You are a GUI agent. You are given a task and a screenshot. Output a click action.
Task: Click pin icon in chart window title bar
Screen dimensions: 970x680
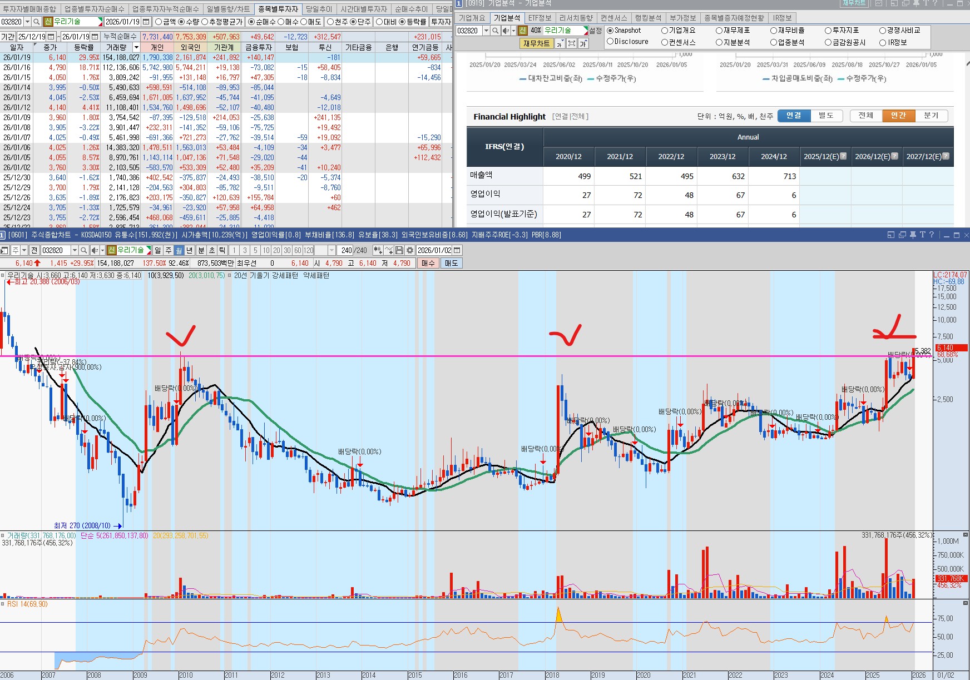tap(913, 235)
